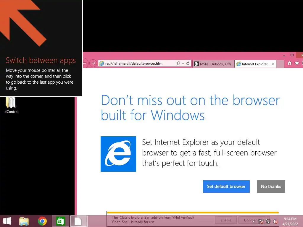Image resolution: width=303 pixels, height=227 pixels.
Task: Refresh the Internet Explorer page
Action: (x=188, y=63)
